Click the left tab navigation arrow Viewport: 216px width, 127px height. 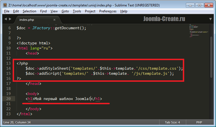[5, 19]
